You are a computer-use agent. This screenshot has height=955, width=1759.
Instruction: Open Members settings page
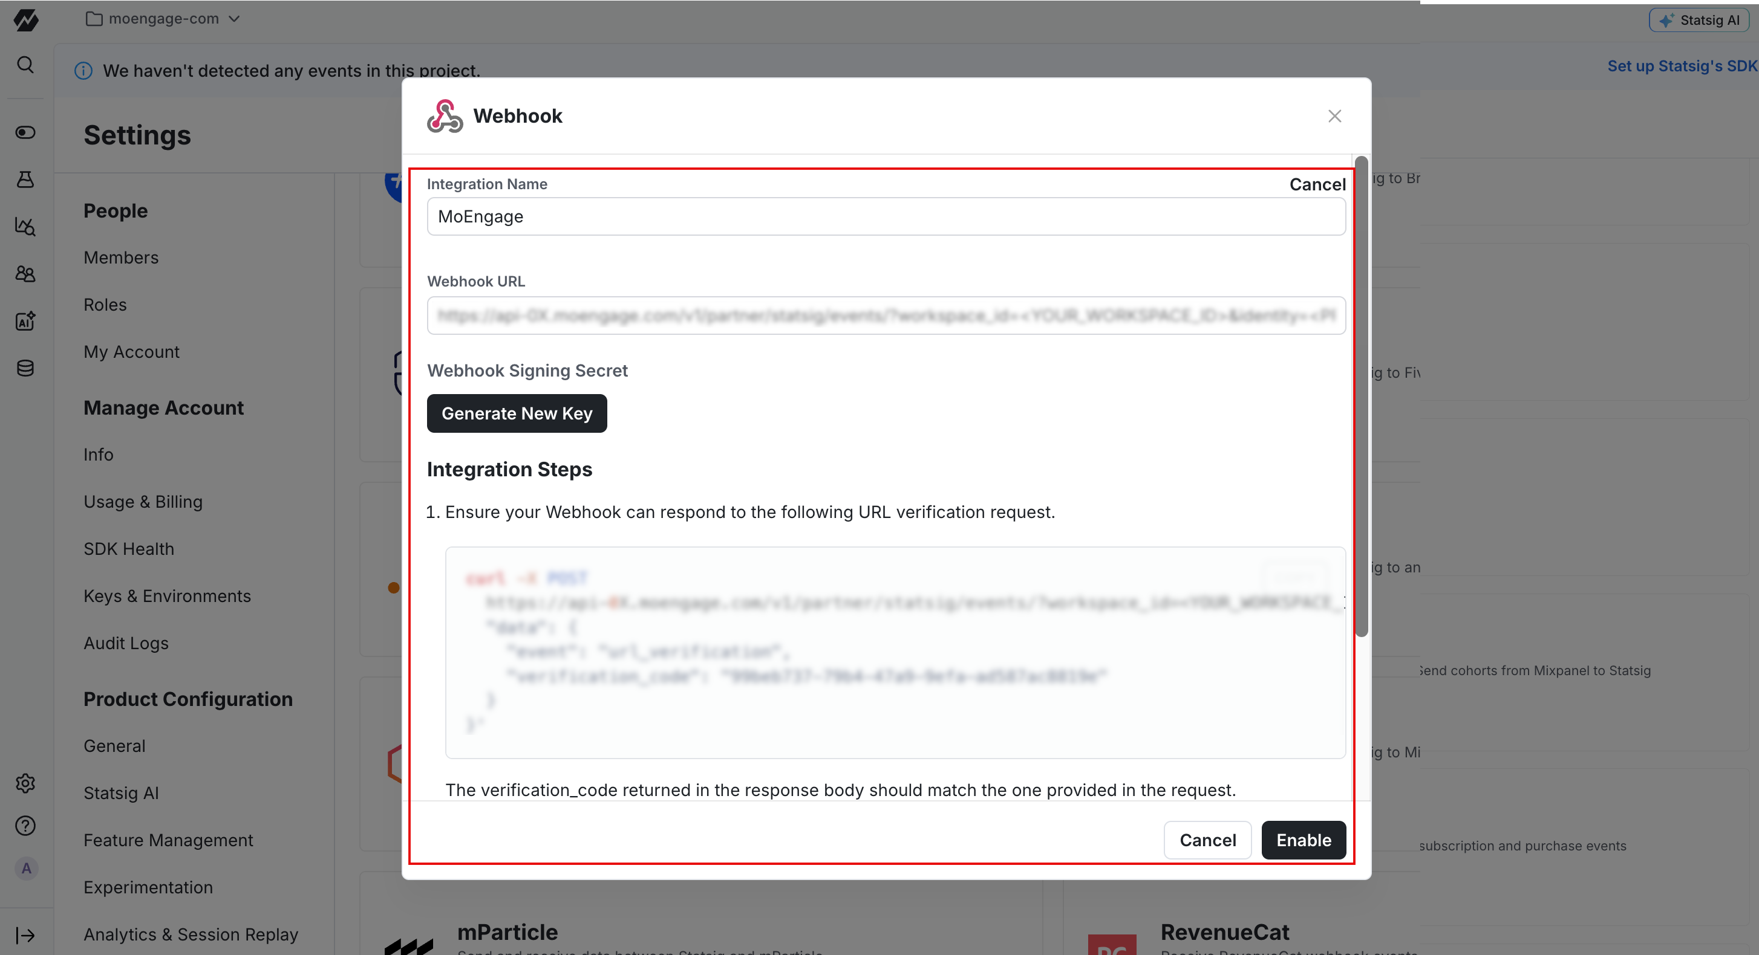[x=121, y=257]
